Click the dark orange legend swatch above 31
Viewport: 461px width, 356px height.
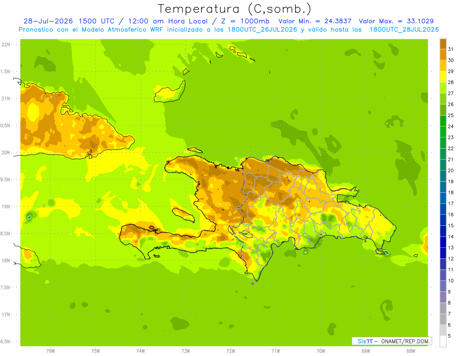(x=443, y=44)
